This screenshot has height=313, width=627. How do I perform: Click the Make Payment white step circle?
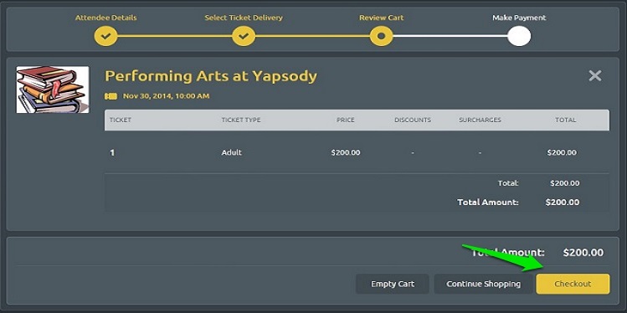pos(519,36)
